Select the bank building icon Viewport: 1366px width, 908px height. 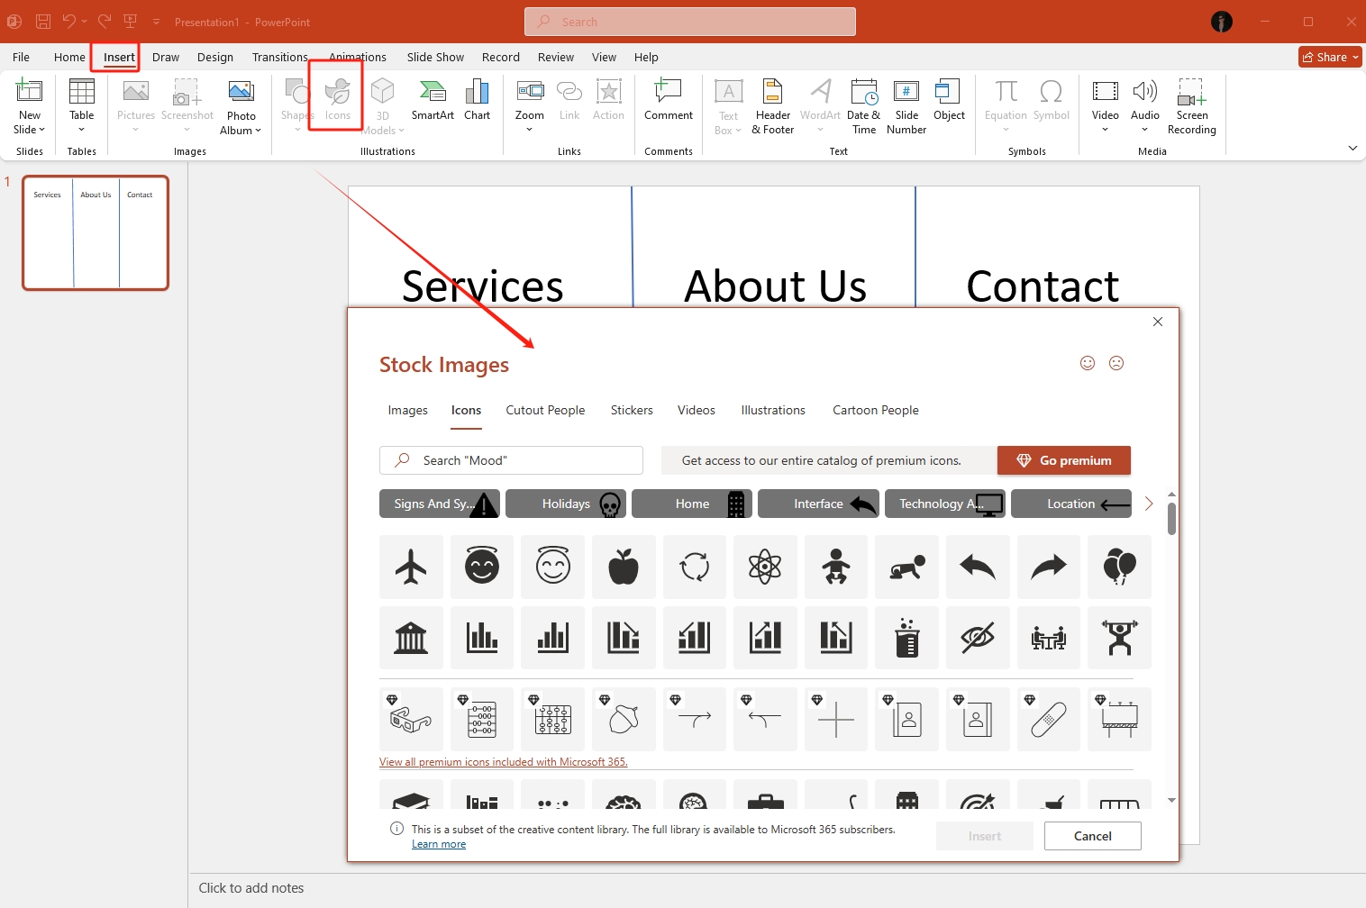[411, 637]
